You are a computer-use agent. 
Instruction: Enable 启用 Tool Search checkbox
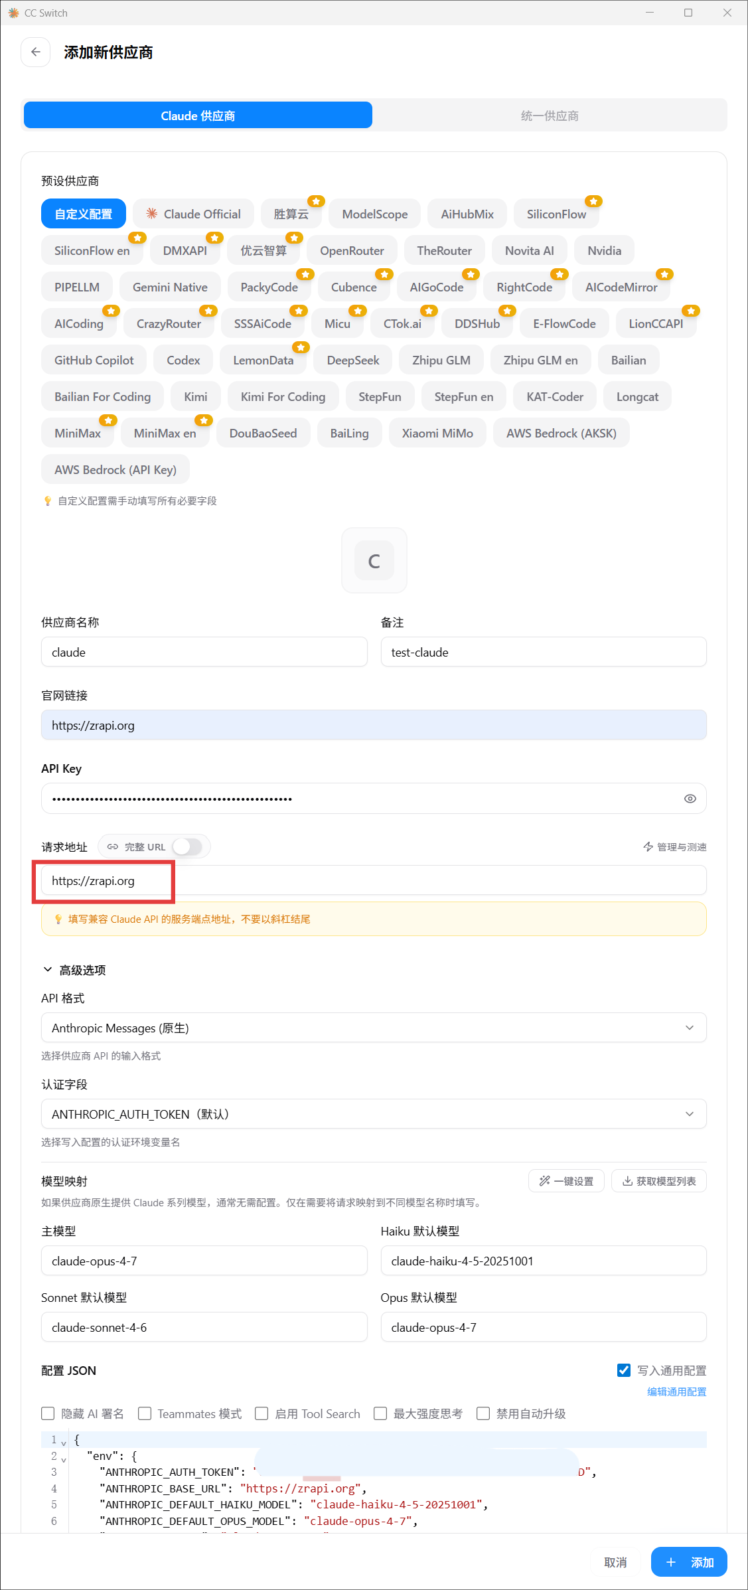pos(262,1413)
